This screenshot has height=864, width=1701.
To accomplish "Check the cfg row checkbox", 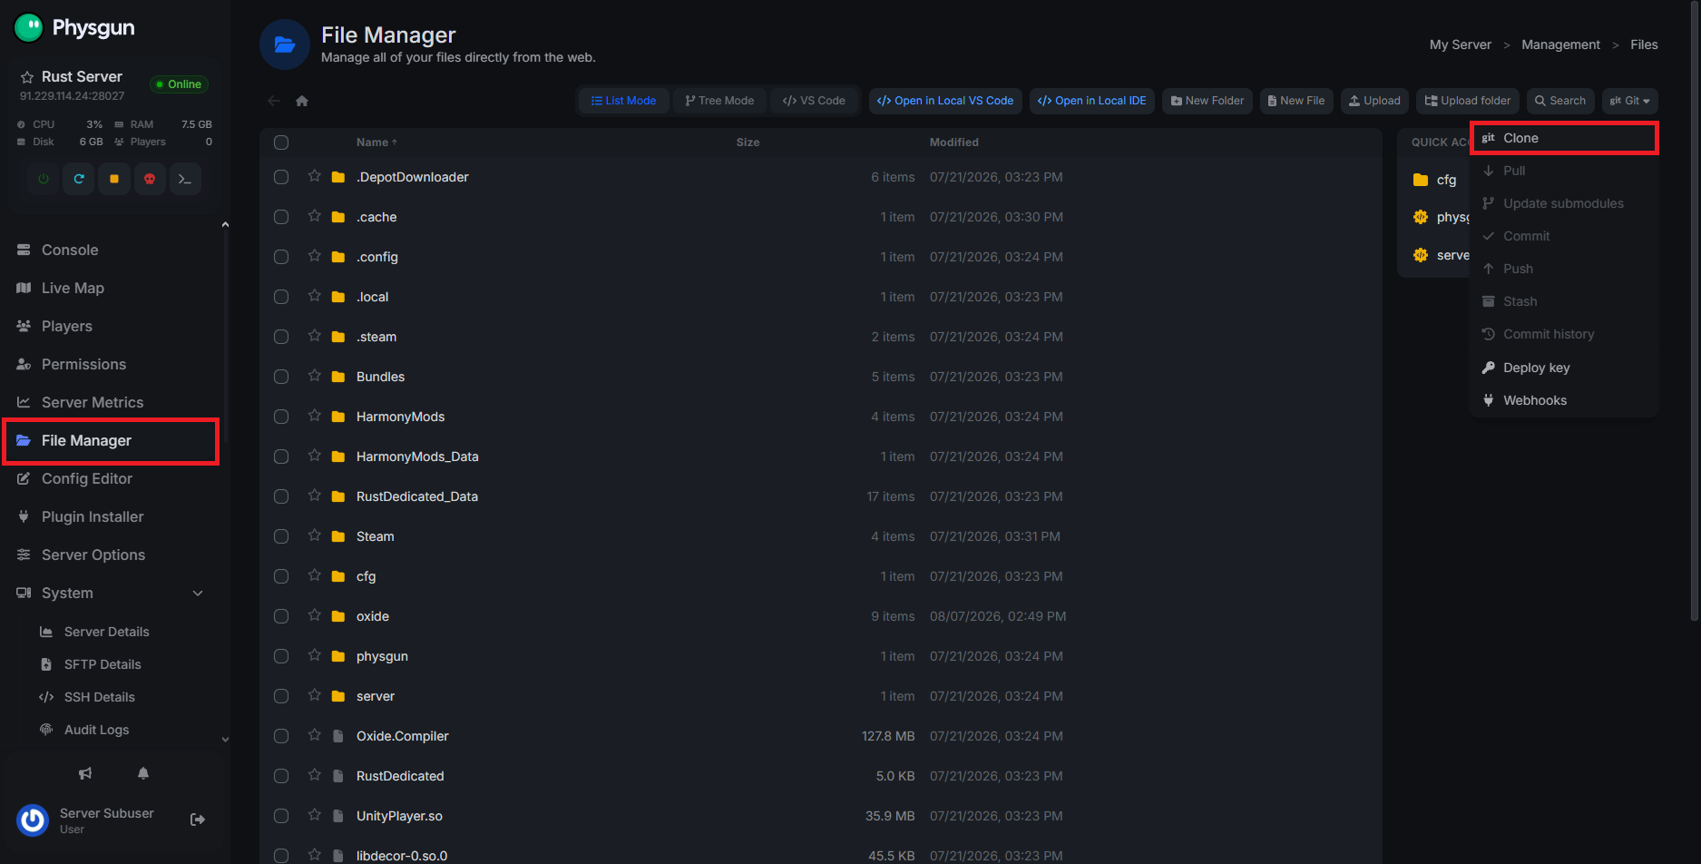I will pyautogui.click(x=281, y=576).
